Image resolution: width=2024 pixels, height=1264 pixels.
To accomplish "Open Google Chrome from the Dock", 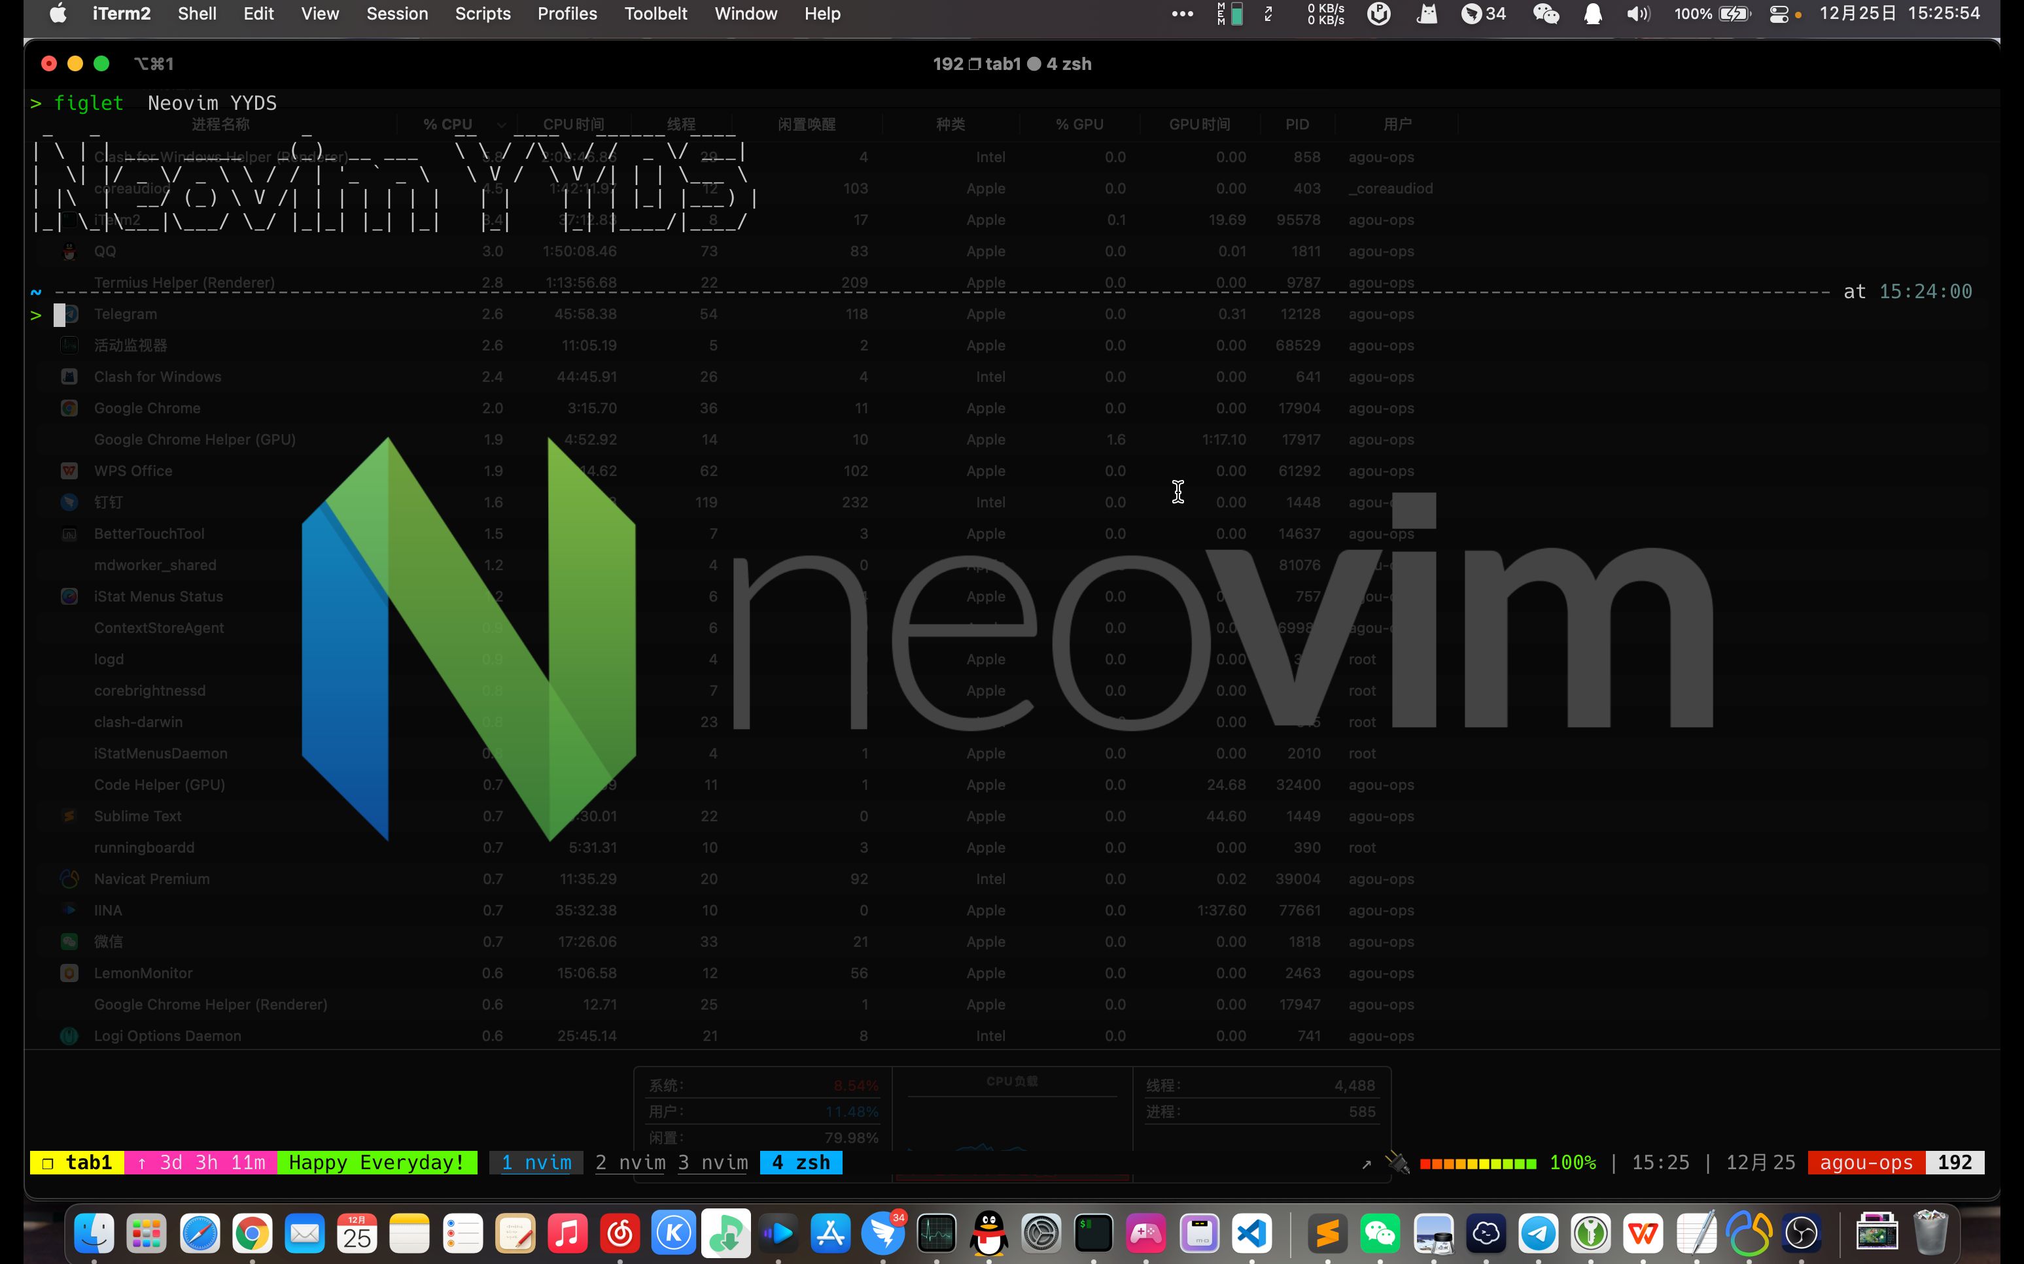I will (252, 1233).
